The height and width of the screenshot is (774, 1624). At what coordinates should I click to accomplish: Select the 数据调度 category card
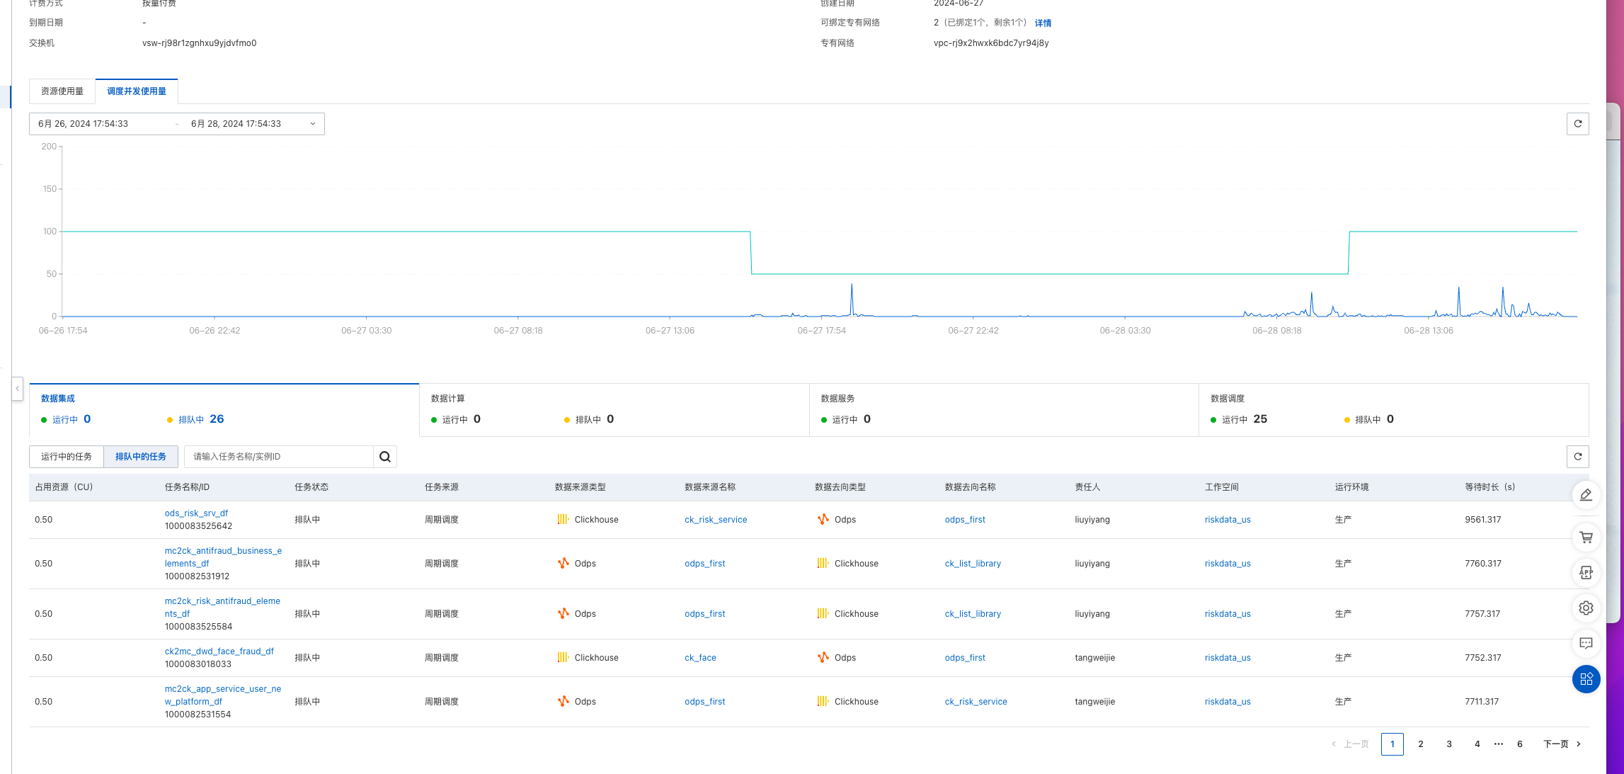tap(1394, 410)
